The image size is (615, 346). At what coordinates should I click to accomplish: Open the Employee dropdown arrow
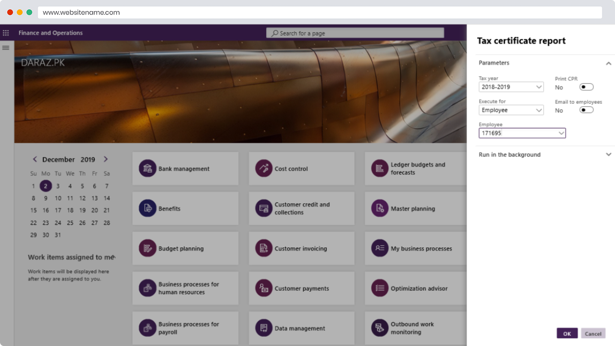click(x=561, y=133)
